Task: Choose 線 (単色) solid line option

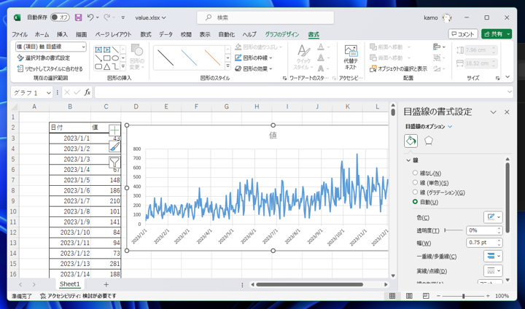Action: tap(416, 183)
